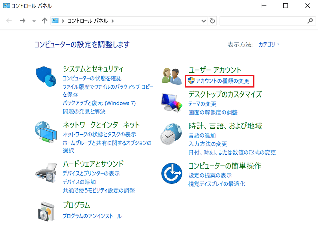
Task: Click アカウントの種類の変更 link
Action: click(222, 81)
